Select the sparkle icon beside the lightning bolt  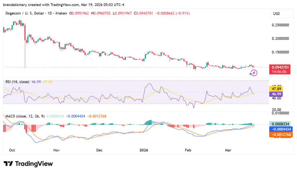[x=250, y=74]
